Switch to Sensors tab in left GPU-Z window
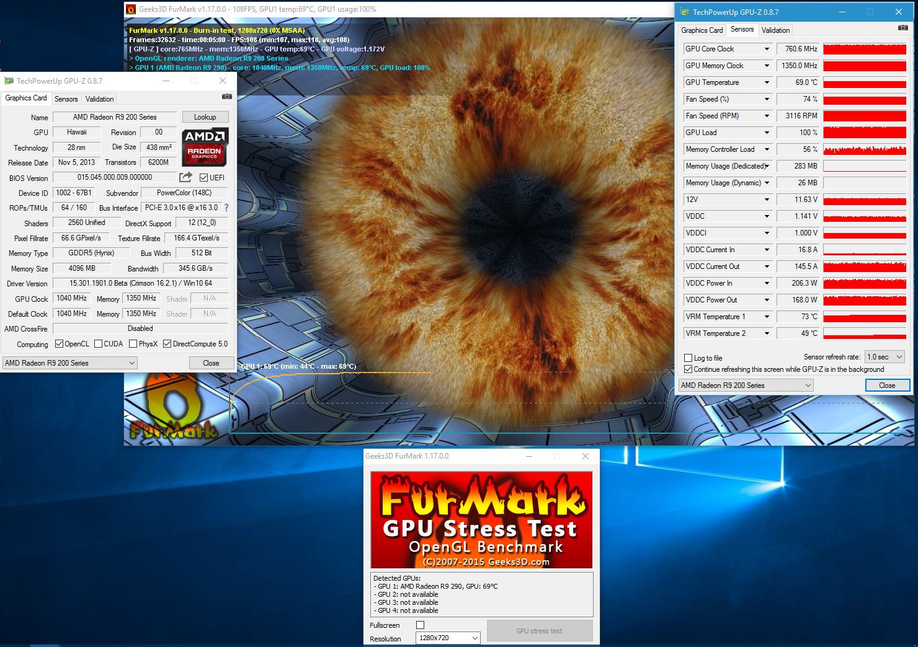This screenshot has height=647, width=918. tap(66, 99)
